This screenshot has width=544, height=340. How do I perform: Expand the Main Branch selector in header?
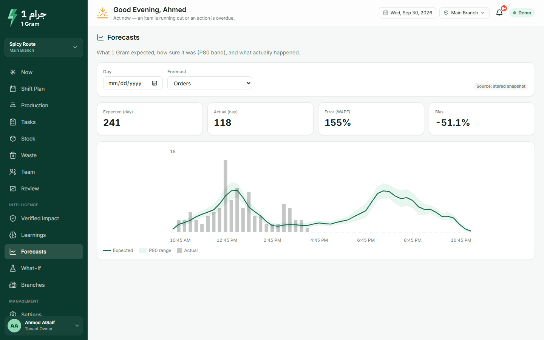pos(464,13)
